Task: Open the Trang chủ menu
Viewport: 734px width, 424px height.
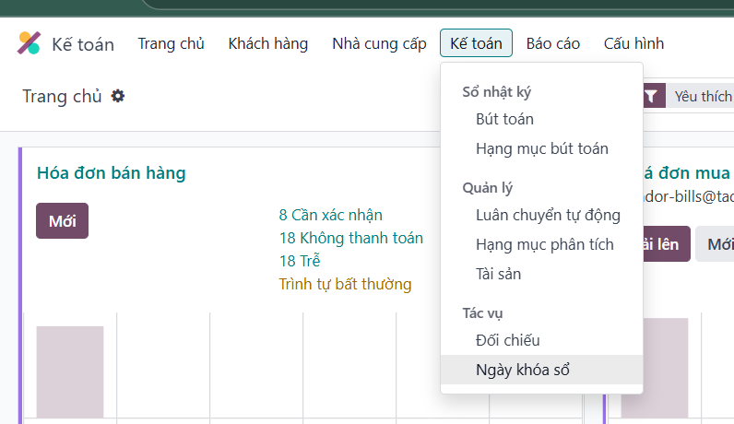Action: (171, 43)
